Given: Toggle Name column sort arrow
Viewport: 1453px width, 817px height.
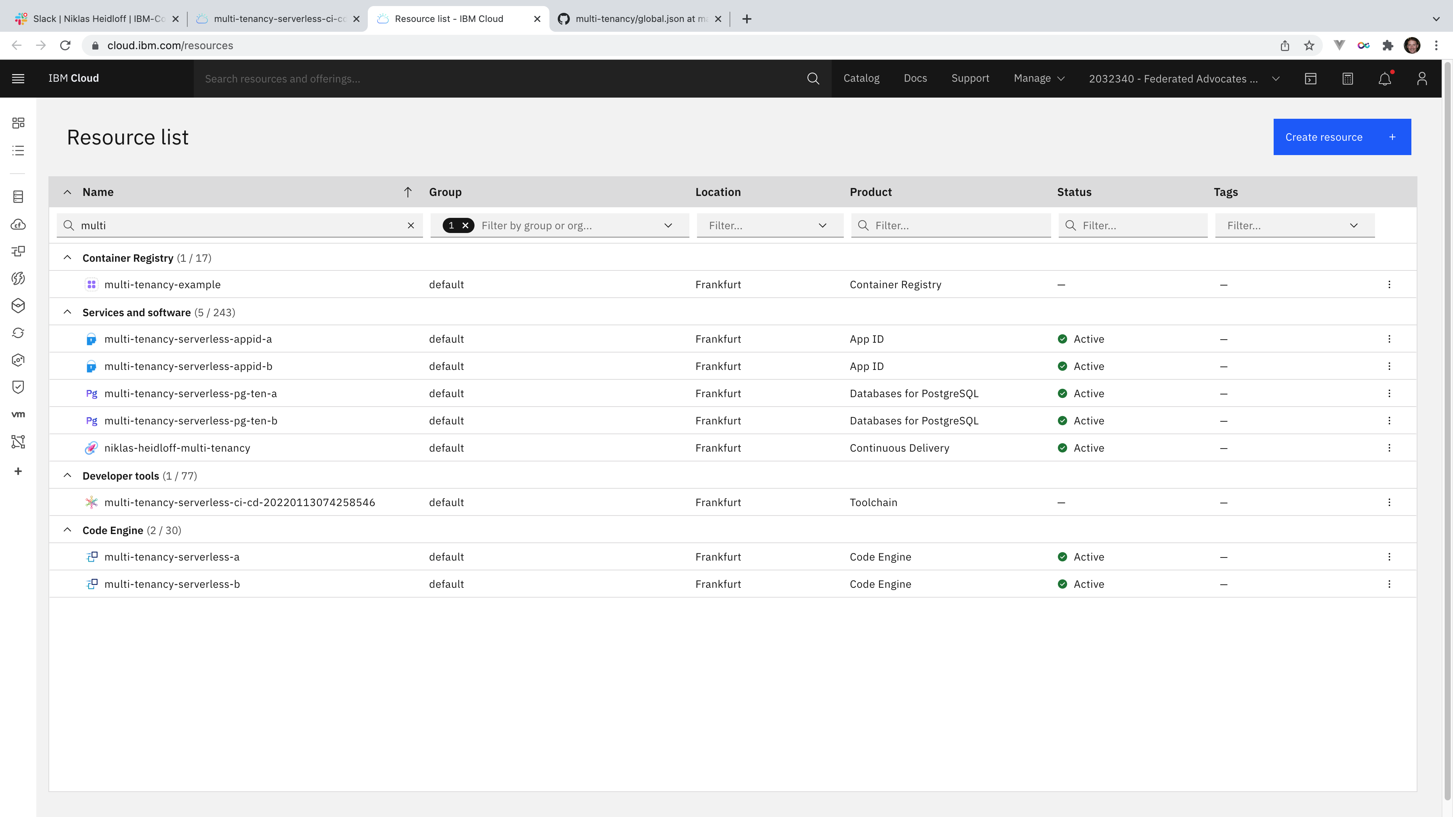Looking at the screenshot, I should [x=408, y=192].
